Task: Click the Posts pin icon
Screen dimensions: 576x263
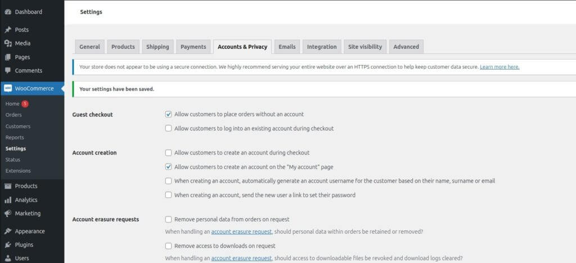Action: click(x=8, y=30)
